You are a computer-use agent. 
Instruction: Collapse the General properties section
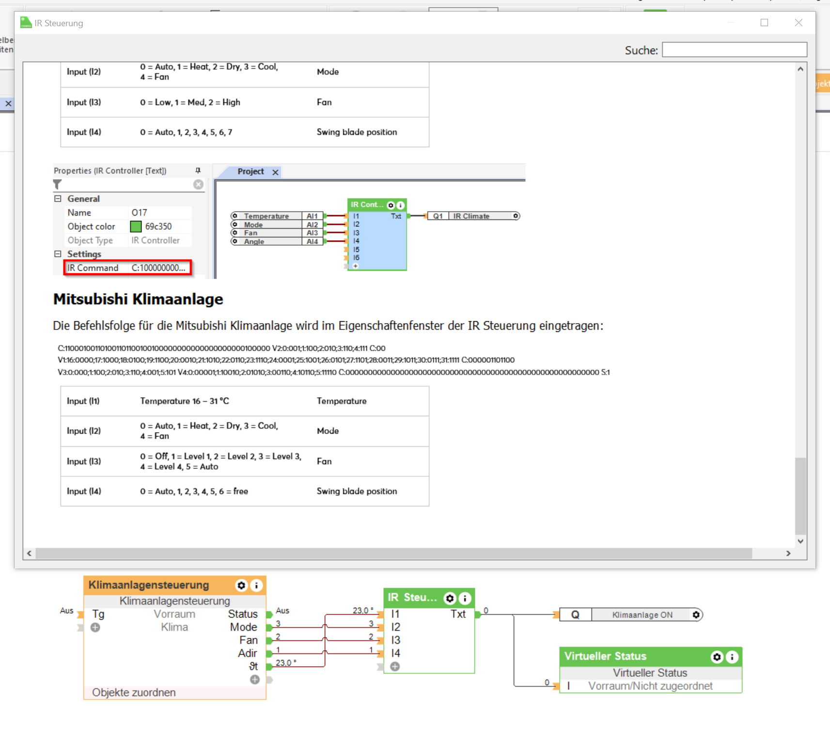click(x=58, y=199)
